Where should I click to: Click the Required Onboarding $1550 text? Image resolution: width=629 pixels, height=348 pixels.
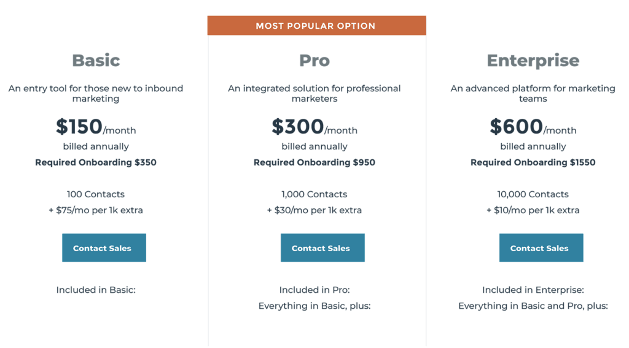[533, 162]
